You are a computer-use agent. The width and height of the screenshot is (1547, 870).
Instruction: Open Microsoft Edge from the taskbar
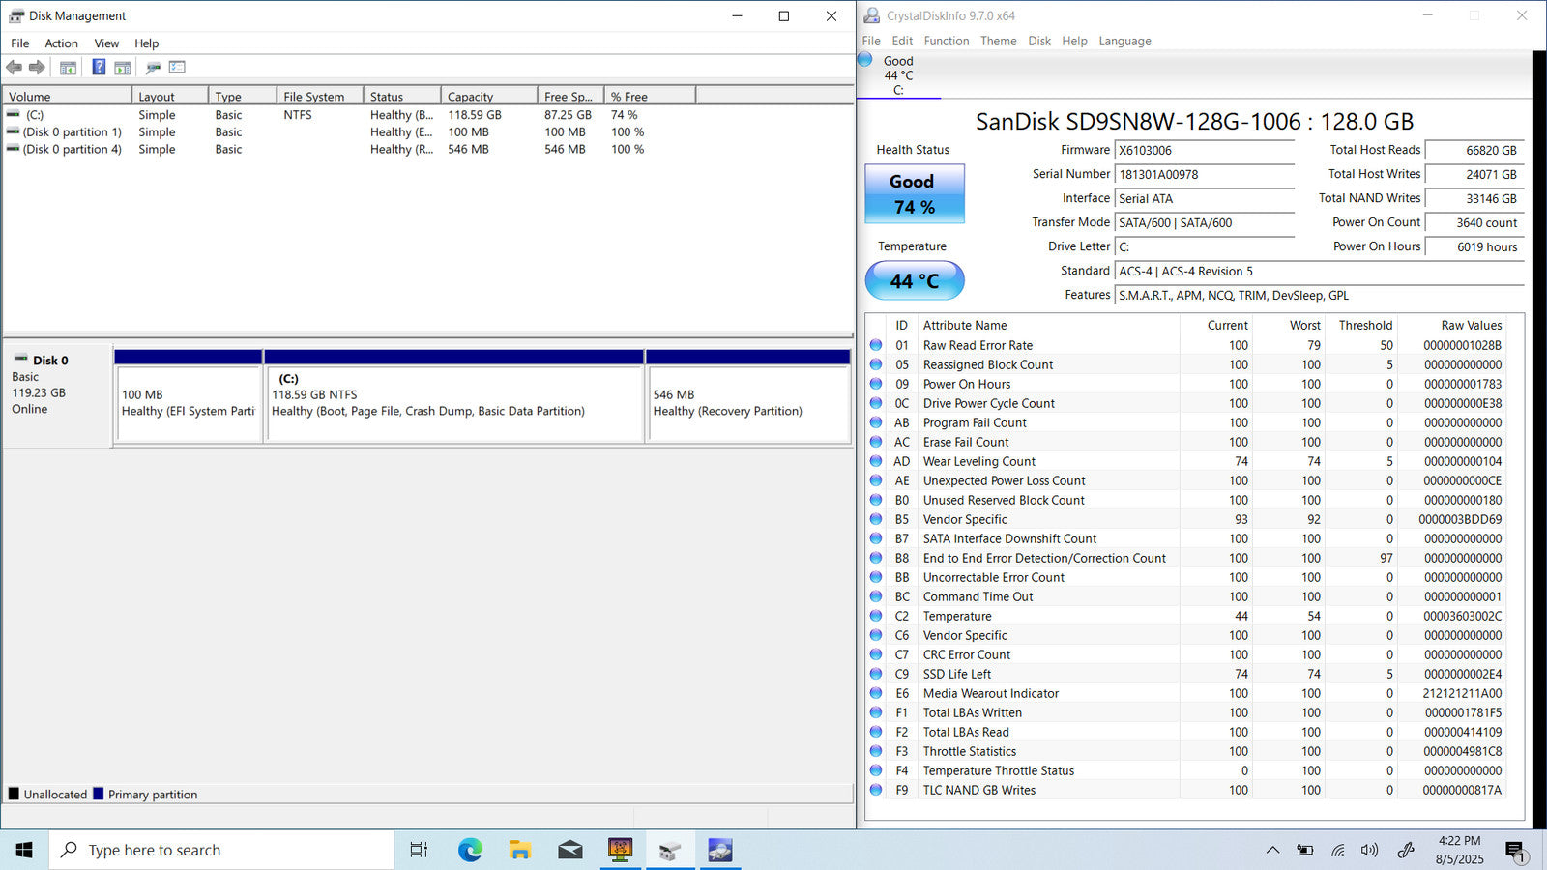click(x=470, y=850)
